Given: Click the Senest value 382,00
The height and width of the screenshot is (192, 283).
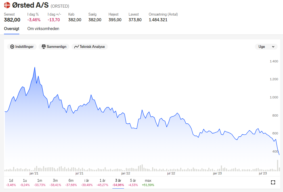Looking at the screenshot, I should point(12,20).
